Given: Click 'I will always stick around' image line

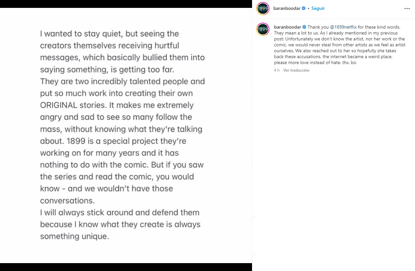Looking at the screenshot, I should [x=120, y=213].
